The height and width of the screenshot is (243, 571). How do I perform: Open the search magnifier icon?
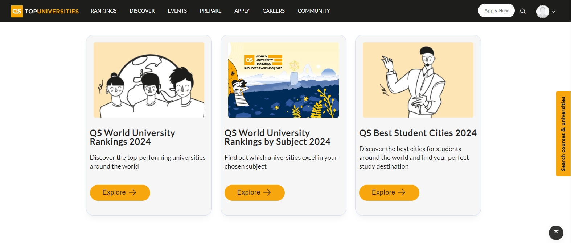coord(523,11)
